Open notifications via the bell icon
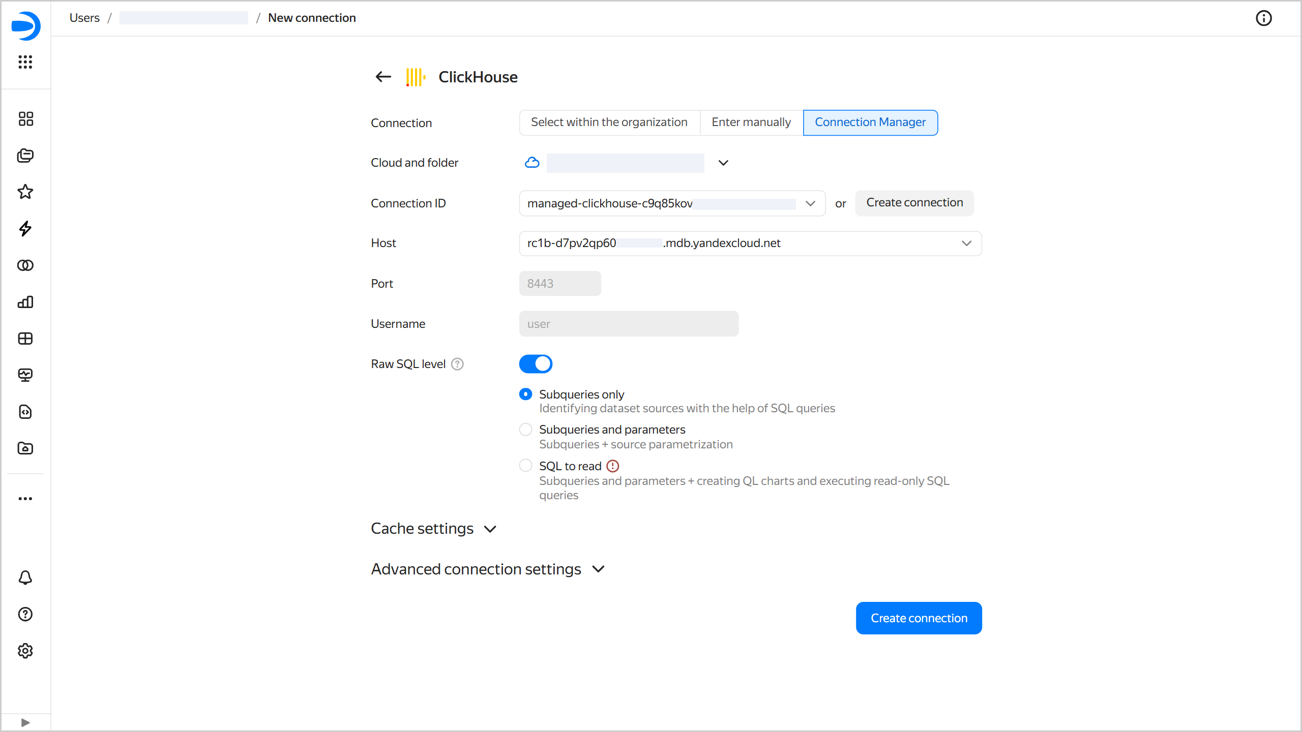 (25, 577)
